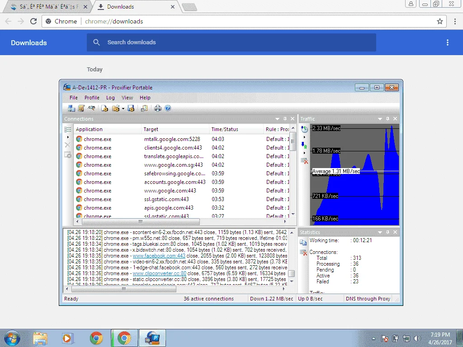This screenshot has height=347, width=463.
Task: Select the apis.google.com:443 connection row
Action: [182, 208]
